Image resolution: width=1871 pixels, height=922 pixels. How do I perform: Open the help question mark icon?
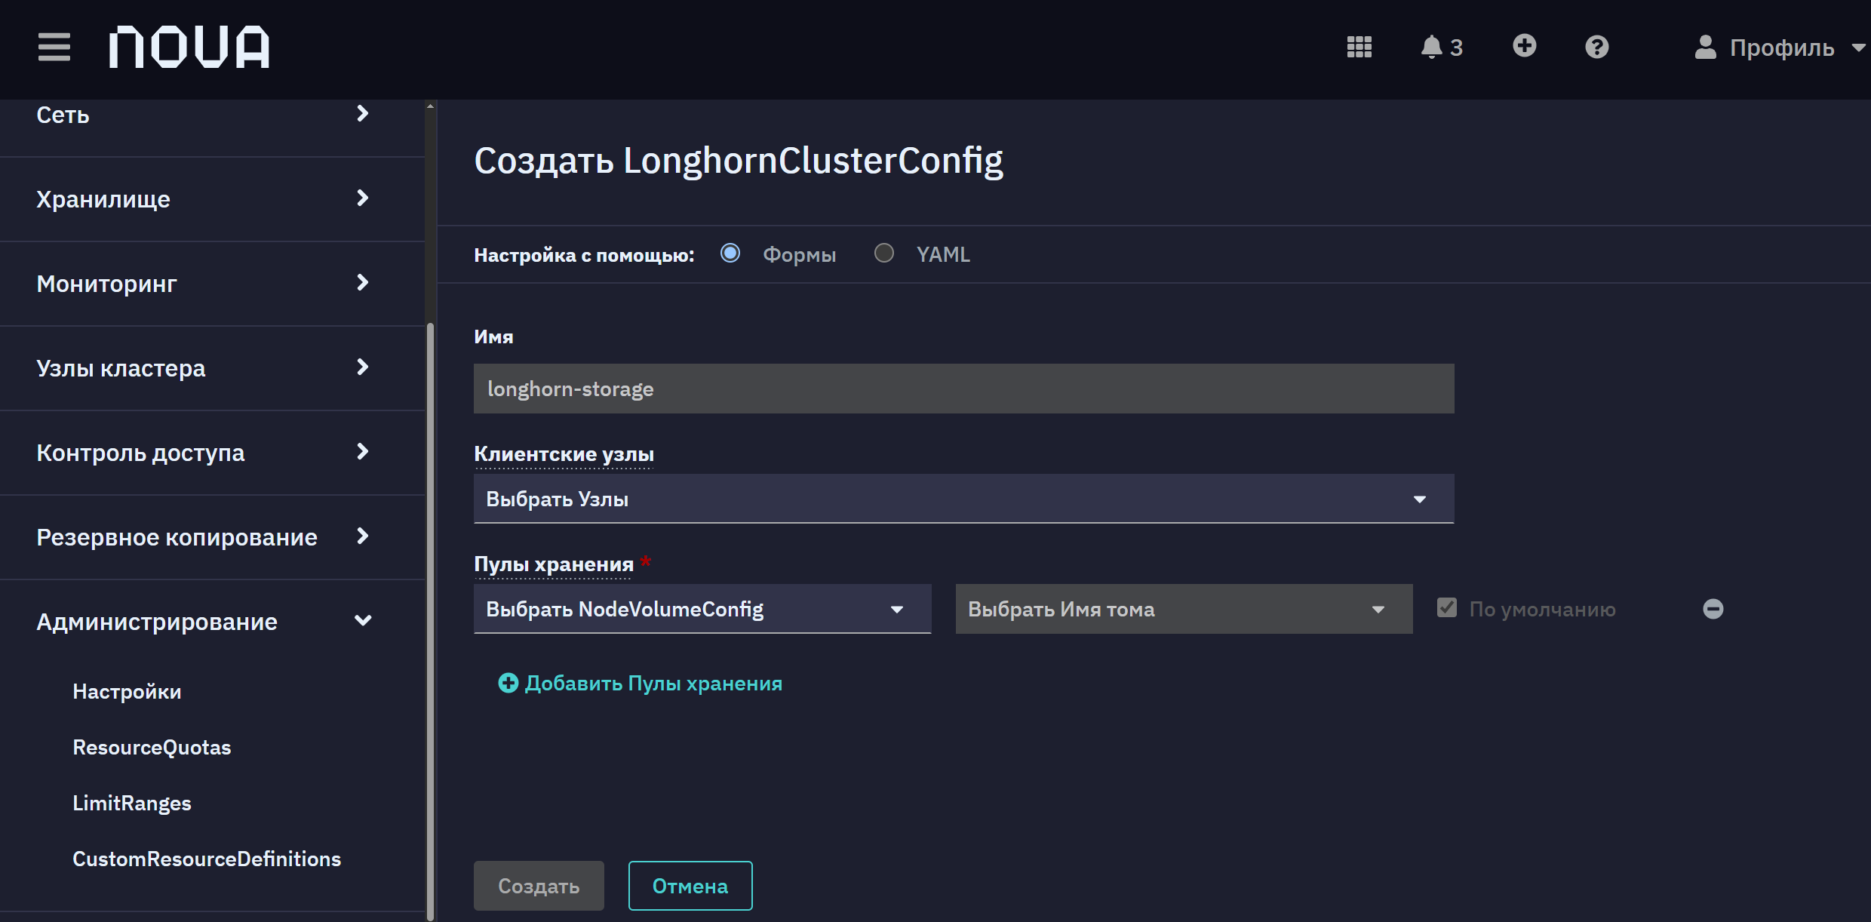click(1597, 47)
